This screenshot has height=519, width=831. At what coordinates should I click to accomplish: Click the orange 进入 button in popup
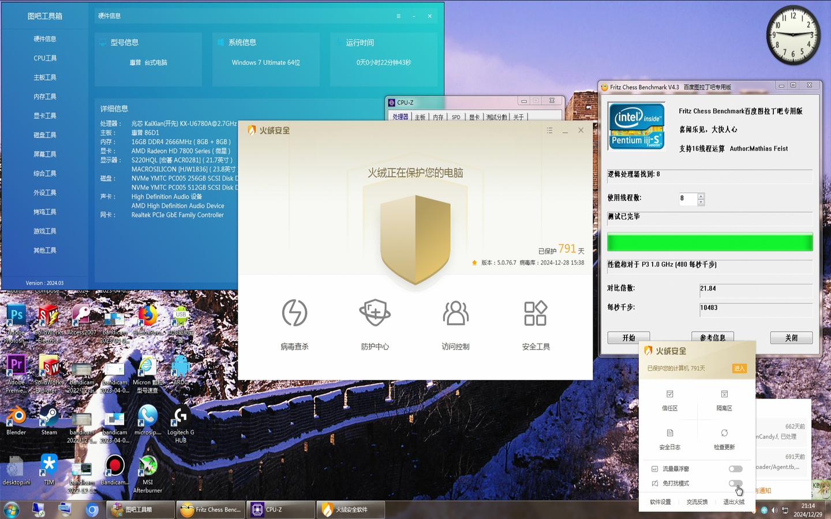click(739, 368)
